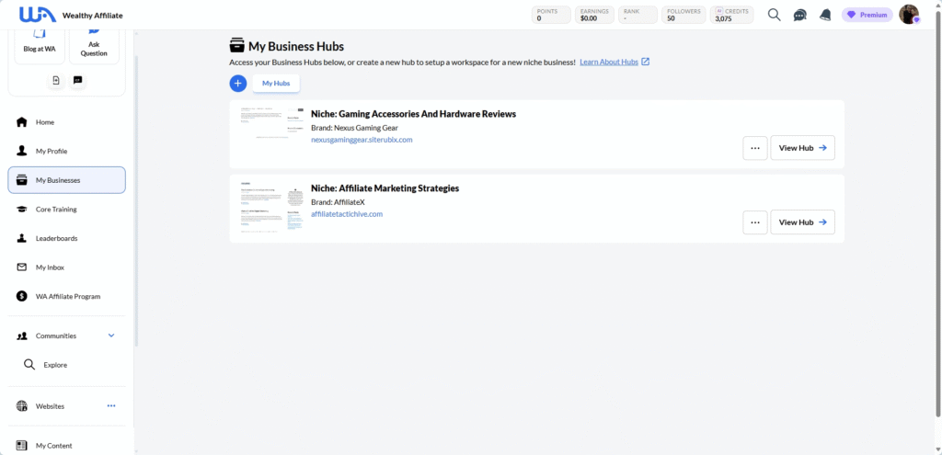
Task: Go to Home in sidebar
Action: click(x=66, y=122)
